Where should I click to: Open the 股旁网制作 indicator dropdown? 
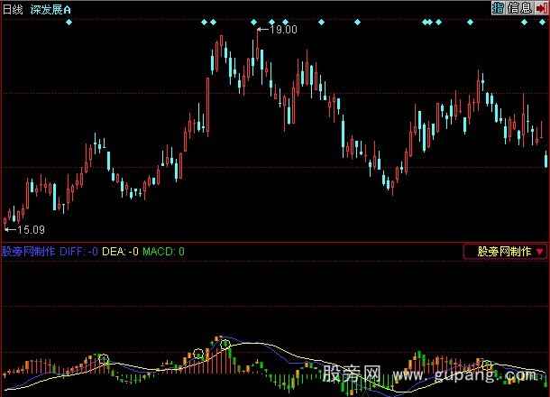coord(505,252)
